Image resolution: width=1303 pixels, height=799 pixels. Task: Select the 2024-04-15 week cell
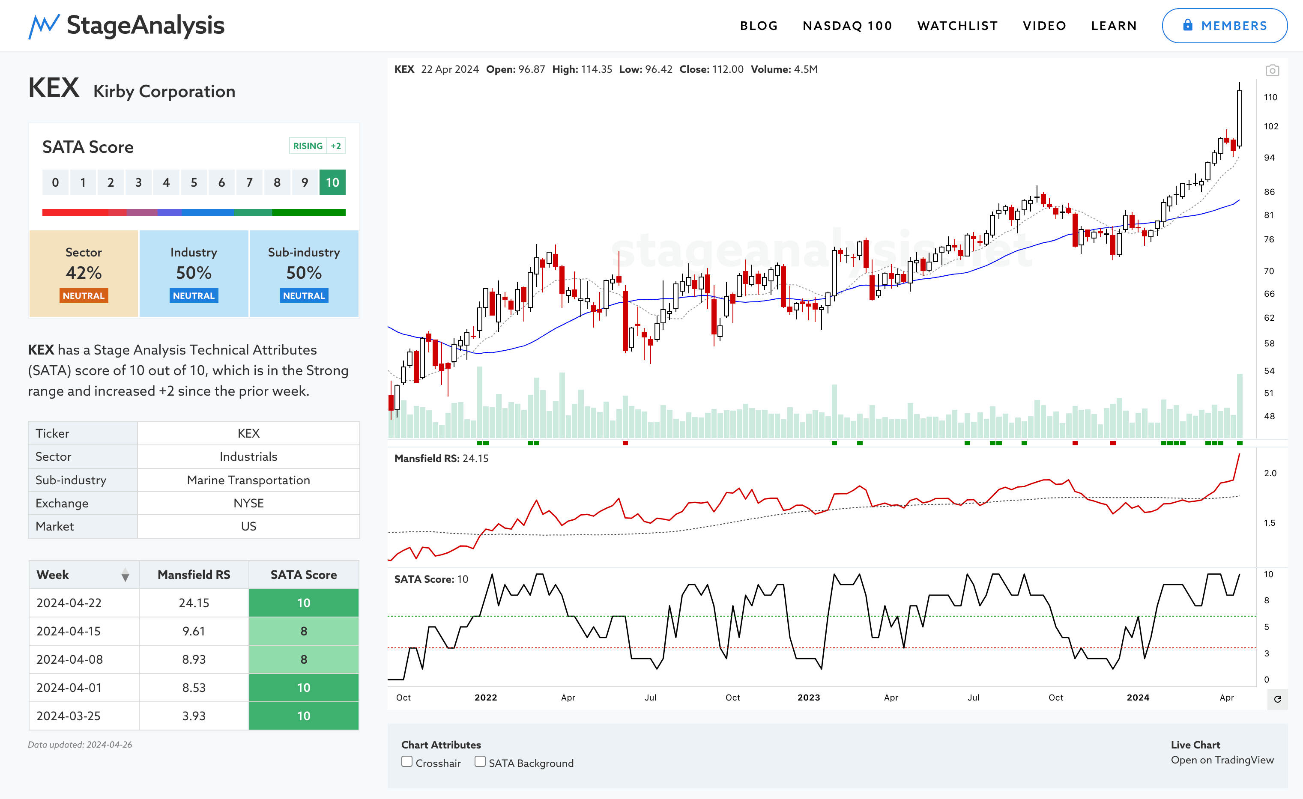[x=84, y=632]
